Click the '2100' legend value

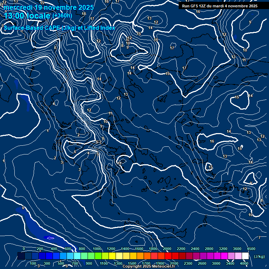(x=174, y=263)
